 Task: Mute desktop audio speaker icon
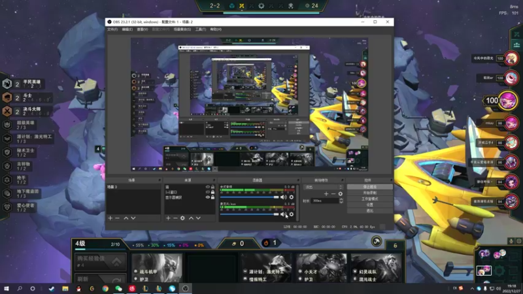point(283,197)
